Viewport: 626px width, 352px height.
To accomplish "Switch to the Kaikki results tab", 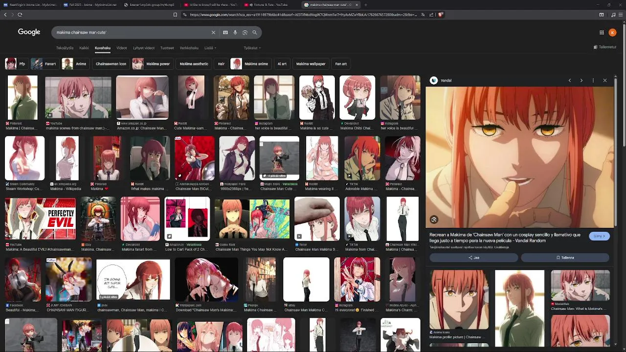I will (84, 48).
